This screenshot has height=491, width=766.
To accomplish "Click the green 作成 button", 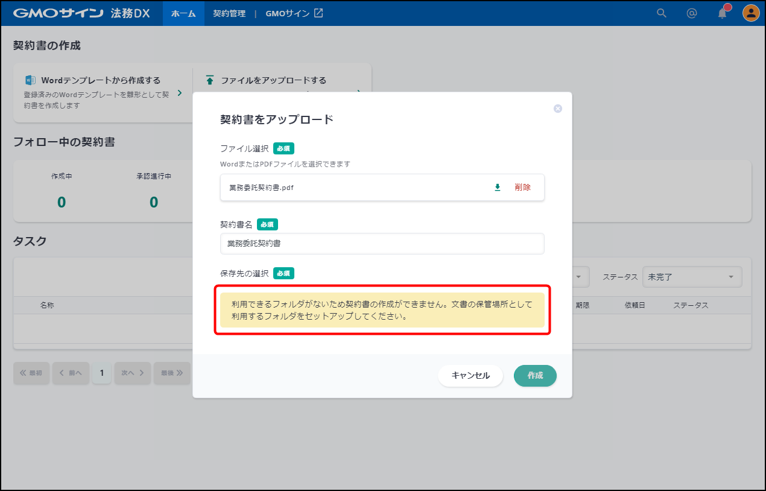I will 535,375.
